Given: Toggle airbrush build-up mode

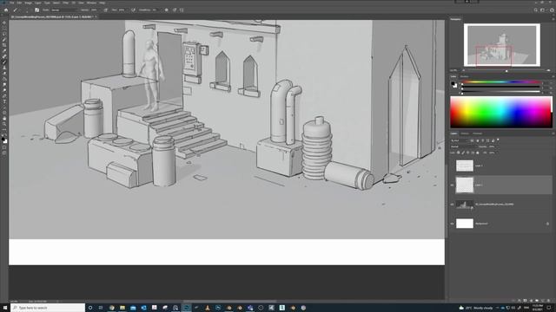Looking at the screenshot, I should [133, 10].
